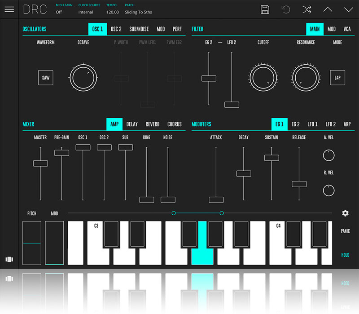This screenshot has height=314, width=359.
Task: Toggle the L4P filter mode button
Action: pos(337,78)
